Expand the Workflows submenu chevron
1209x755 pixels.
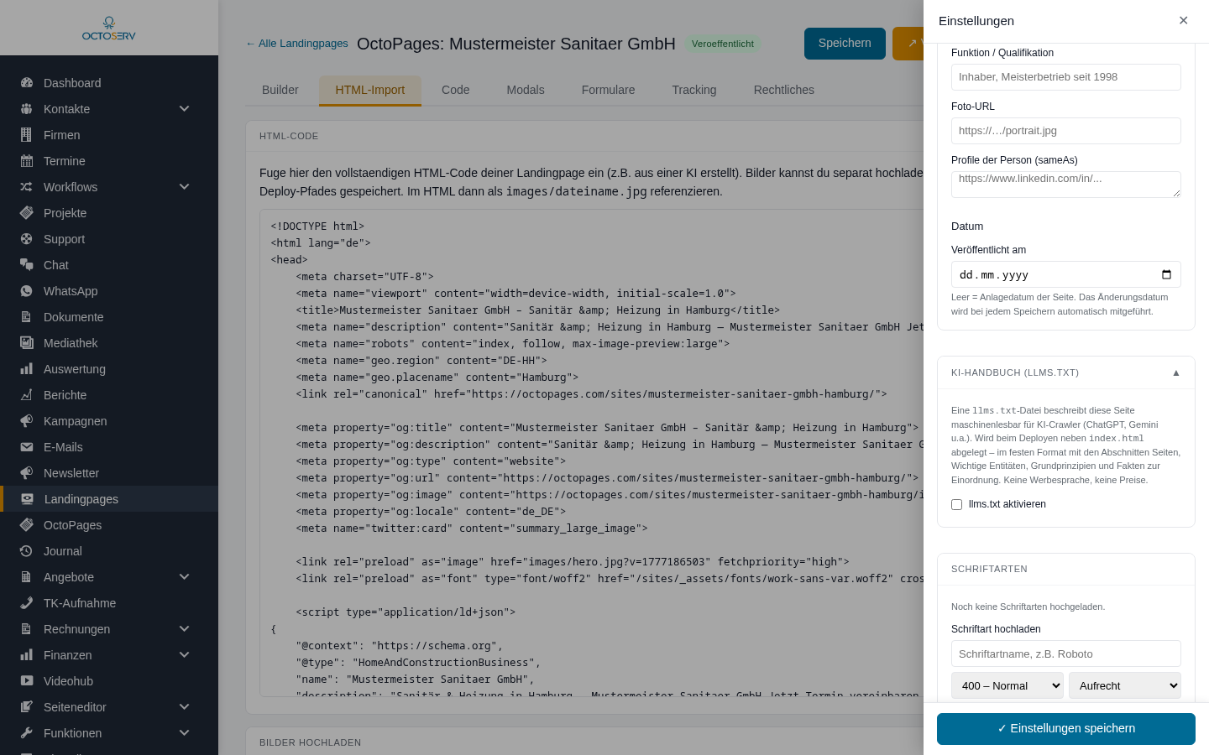(x=185, y=187)
